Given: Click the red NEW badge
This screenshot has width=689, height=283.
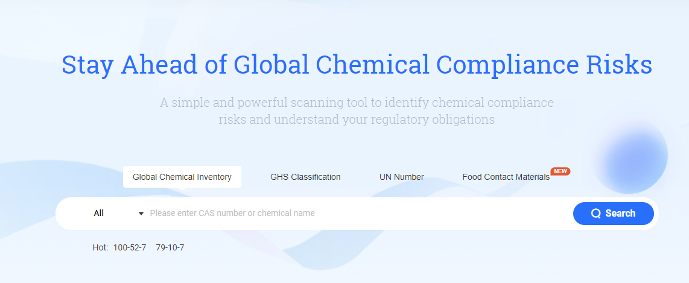Looking at the screenshot, I should coord(560,171).
